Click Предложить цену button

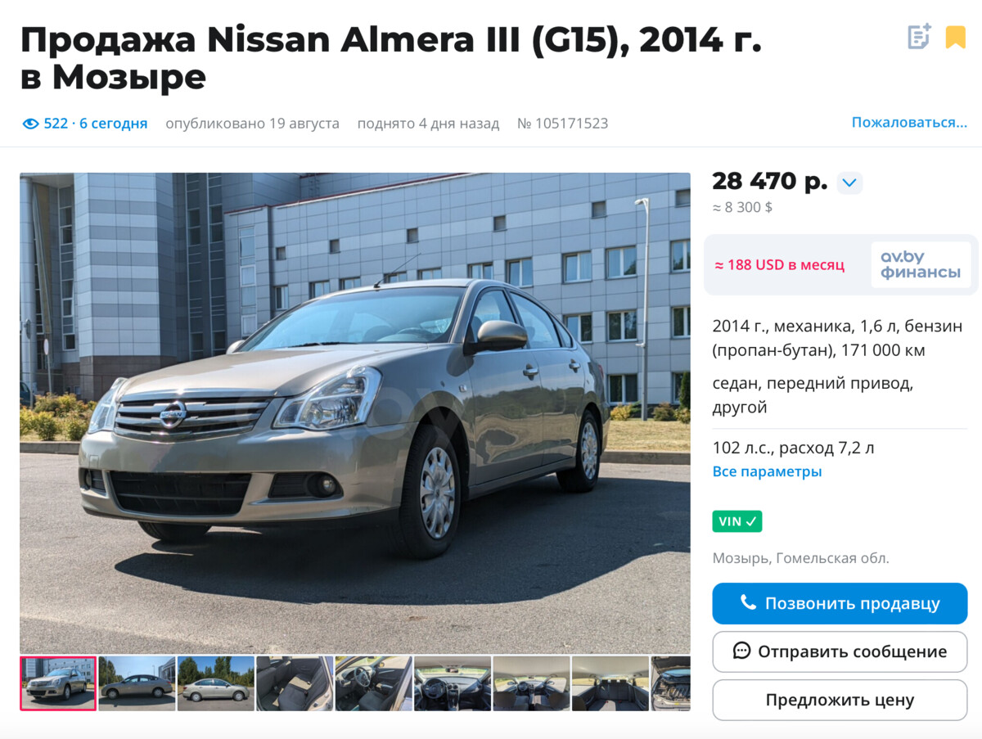[x=840, y=700]
